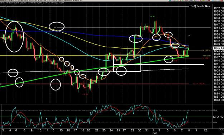Click the 1932.00 price axis label
The height and width of the screenshot is (135, 224).
tap(219, 41)
